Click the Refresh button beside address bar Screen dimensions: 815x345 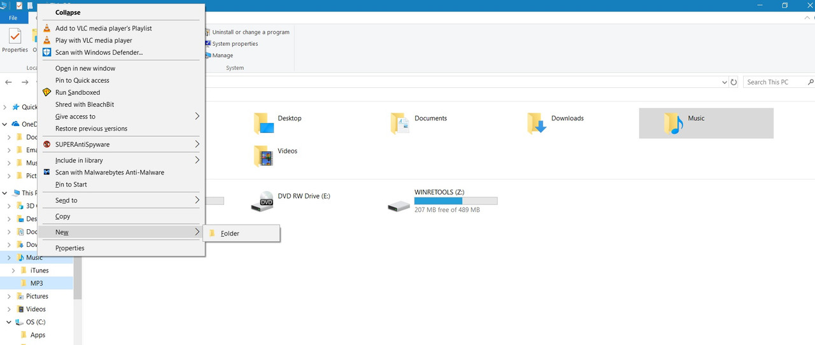[x=734, y=82]
